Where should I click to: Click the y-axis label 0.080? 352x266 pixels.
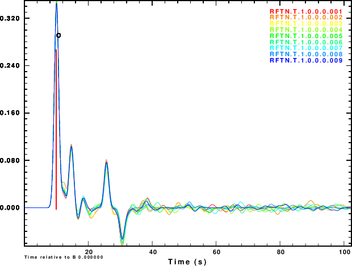10,160
